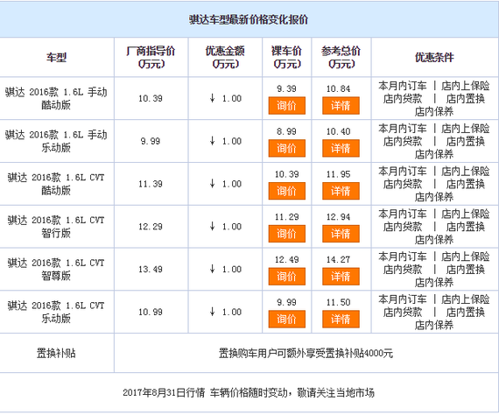Click the 裸车价 column header

pyautogui.click(x=287, y=57)
